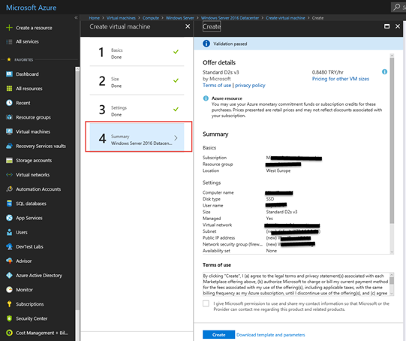406x341 pixels.
Task: Click the Automation Accounts gear icon
Action: pos(9,189)
